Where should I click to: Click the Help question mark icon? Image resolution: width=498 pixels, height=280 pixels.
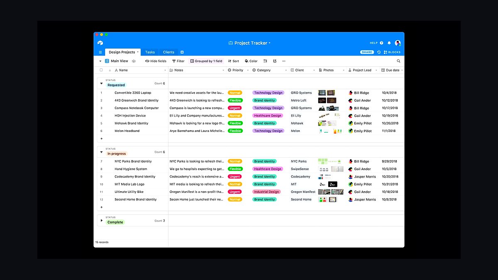click(382, 43)
